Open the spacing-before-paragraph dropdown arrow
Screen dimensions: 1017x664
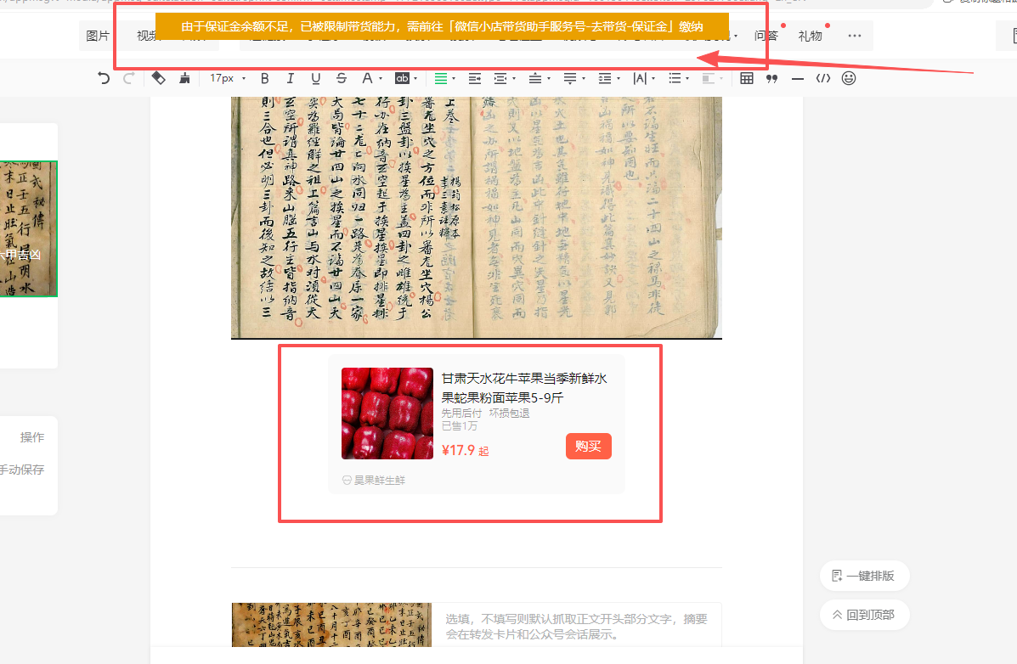click(x=549, y=79)
